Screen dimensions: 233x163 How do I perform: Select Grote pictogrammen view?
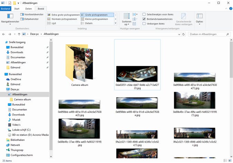[x=97, y=15]
